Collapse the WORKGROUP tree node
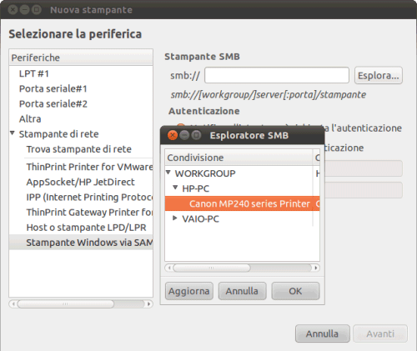This screenshot has height=351, width=417. pyautogui.click(x=168, y=173)
